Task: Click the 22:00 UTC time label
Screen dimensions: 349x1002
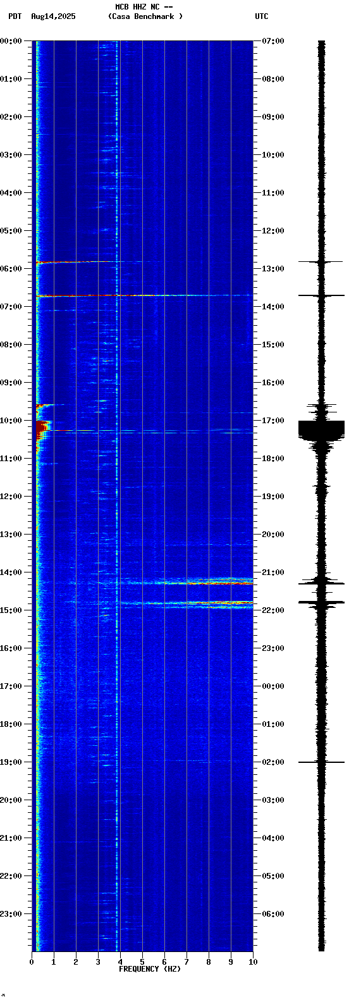Action: tap(273, 610)
